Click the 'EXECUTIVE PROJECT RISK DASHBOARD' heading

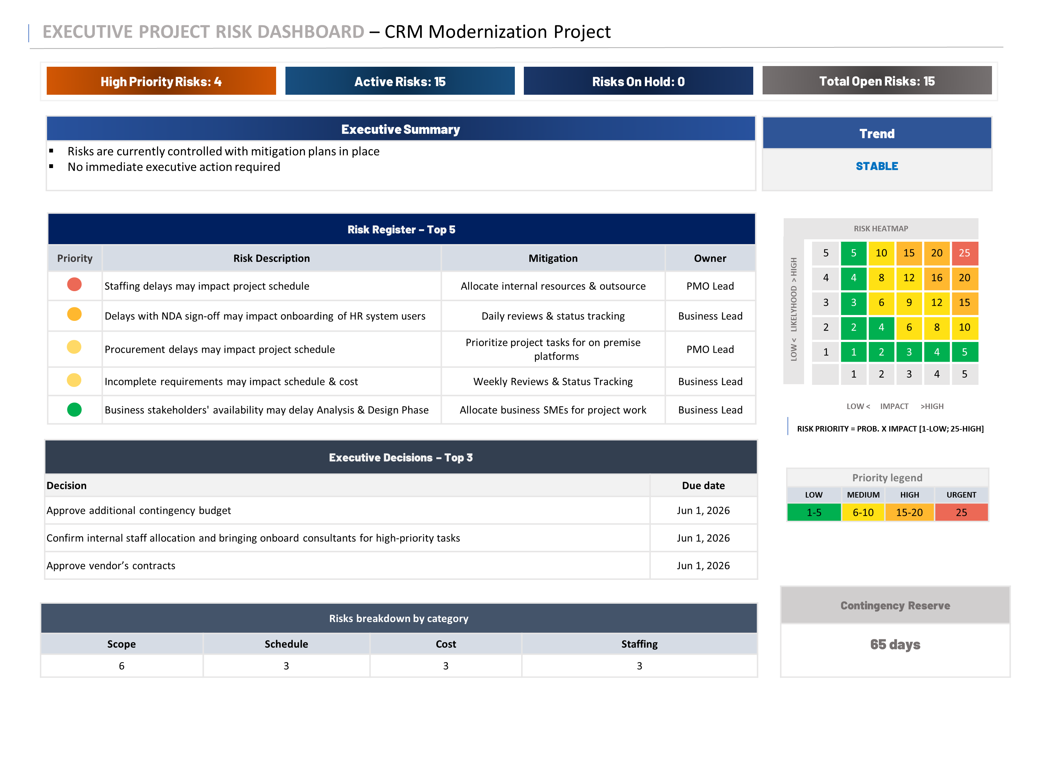[x=203, y=32]
